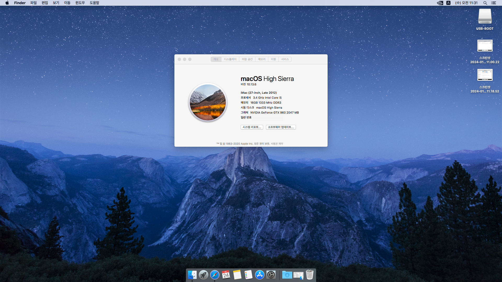Open Finder from the Dock
This screenshot has height=282, width=502.
click(192, 275)
